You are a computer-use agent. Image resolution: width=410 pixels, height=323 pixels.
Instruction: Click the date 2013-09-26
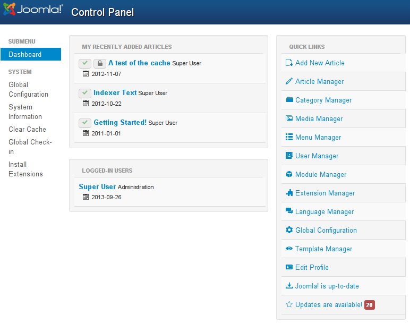click(106, 197)
